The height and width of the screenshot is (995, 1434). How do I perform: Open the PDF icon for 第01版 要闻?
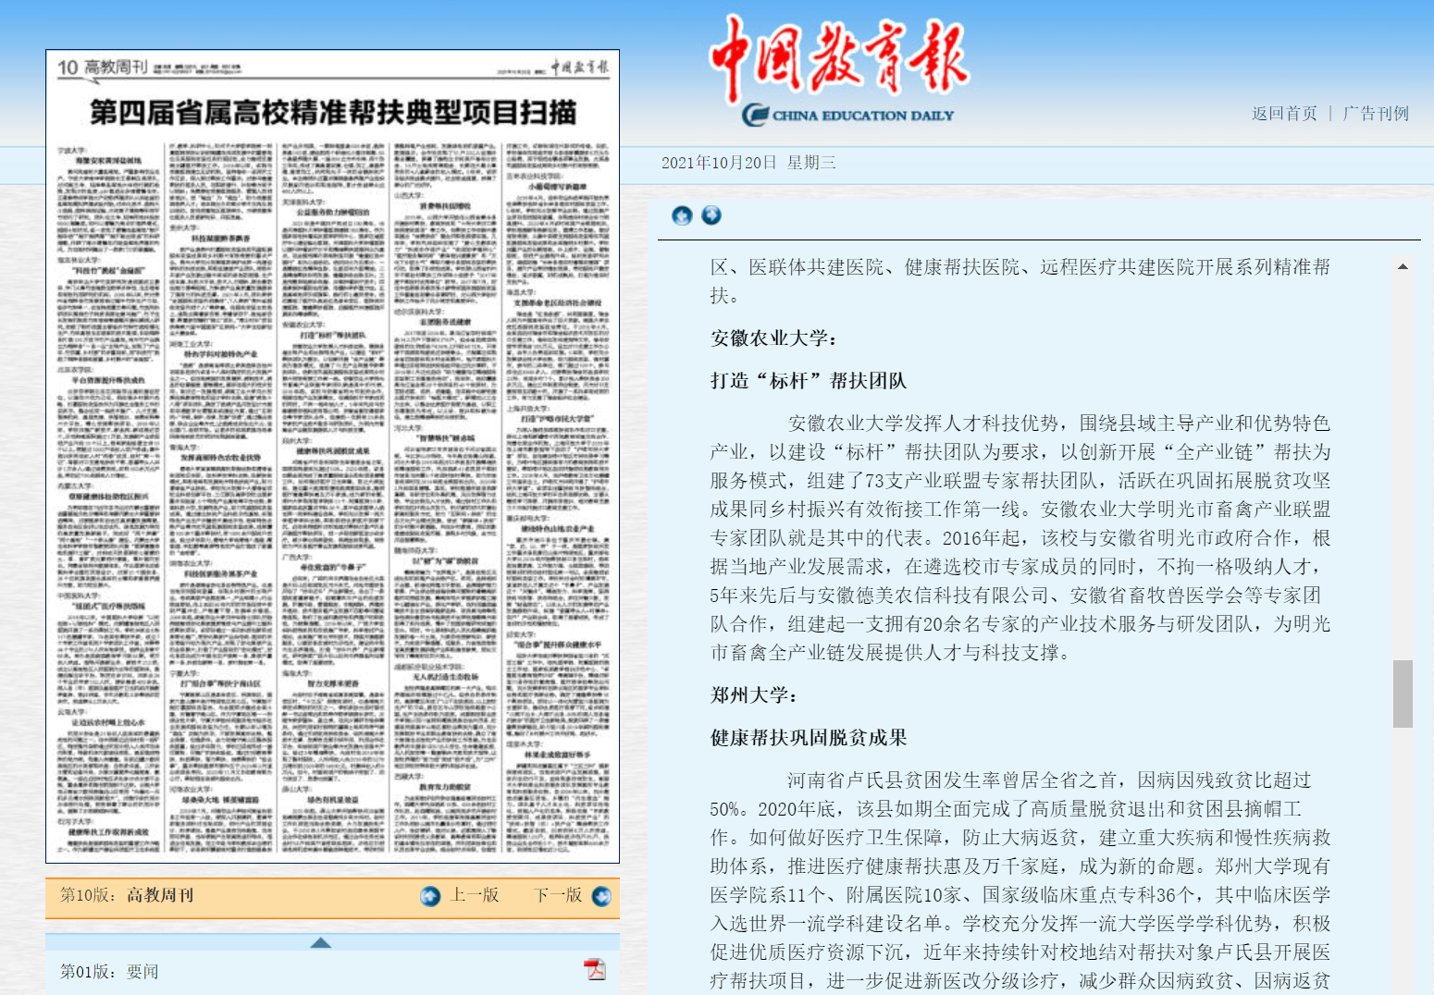click(x=594, y=969)
